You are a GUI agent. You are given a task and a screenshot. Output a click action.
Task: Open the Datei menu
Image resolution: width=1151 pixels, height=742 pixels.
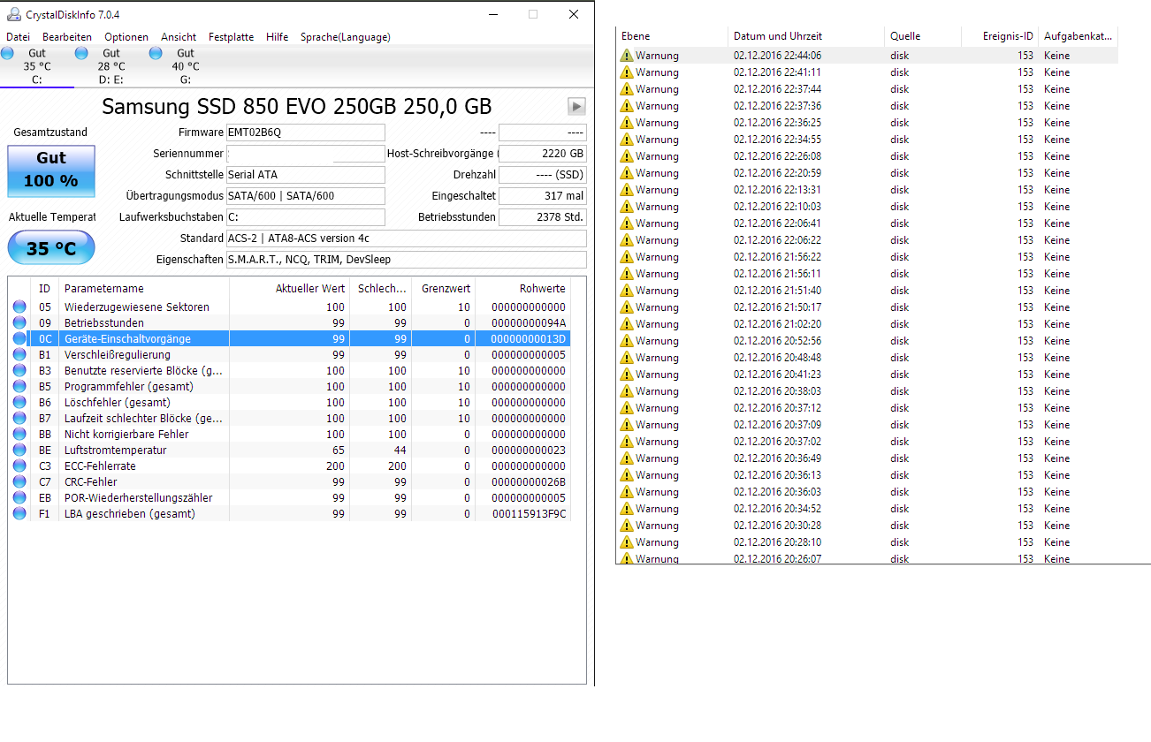[18, 37]
